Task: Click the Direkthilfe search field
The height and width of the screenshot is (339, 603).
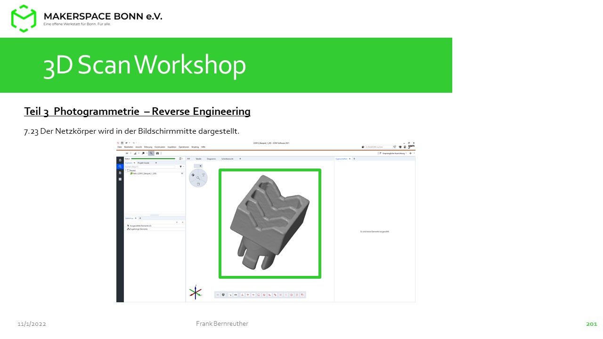Action: click(378, 147)
